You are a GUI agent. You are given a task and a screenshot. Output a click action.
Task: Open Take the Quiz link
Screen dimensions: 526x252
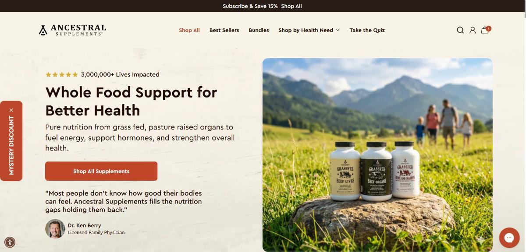point(367,30)
